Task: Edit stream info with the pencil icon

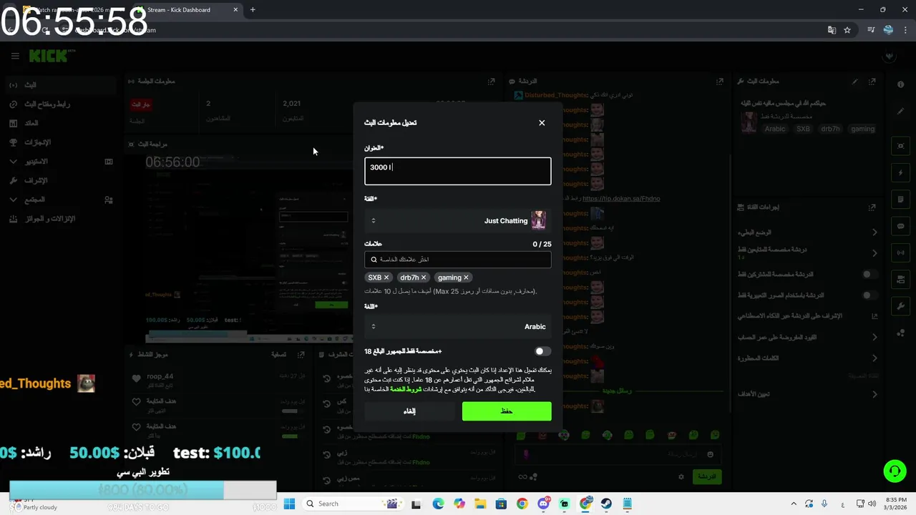Action: [854, 82]
